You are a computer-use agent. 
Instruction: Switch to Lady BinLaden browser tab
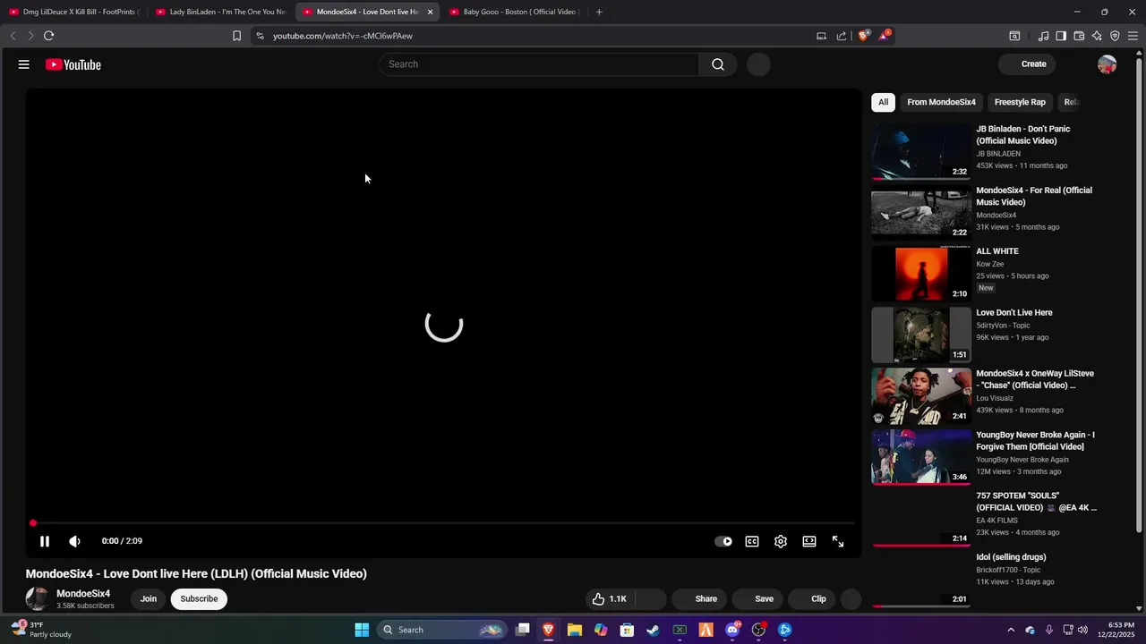(x=220, y=12)
